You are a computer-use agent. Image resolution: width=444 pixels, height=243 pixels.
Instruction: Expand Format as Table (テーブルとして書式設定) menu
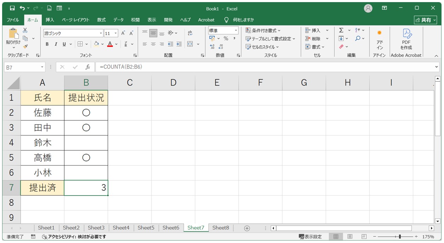(270, 39)
